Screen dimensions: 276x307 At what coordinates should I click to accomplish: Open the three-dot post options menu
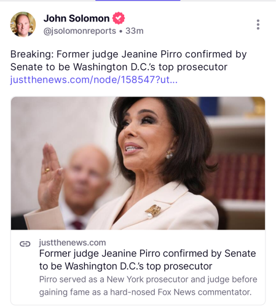click(x=258, y=25)
